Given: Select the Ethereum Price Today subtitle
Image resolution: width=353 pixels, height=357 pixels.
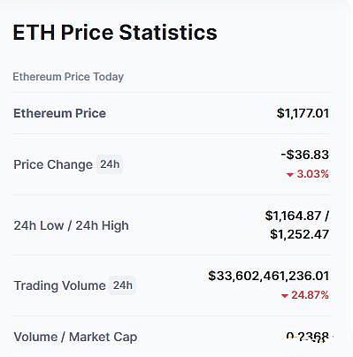Looking at the screenshot, I should pyautogui.click(x=68, y=77).
